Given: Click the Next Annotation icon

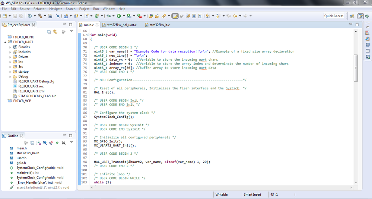Looking at the screenshot, I should tap(208, 16).
